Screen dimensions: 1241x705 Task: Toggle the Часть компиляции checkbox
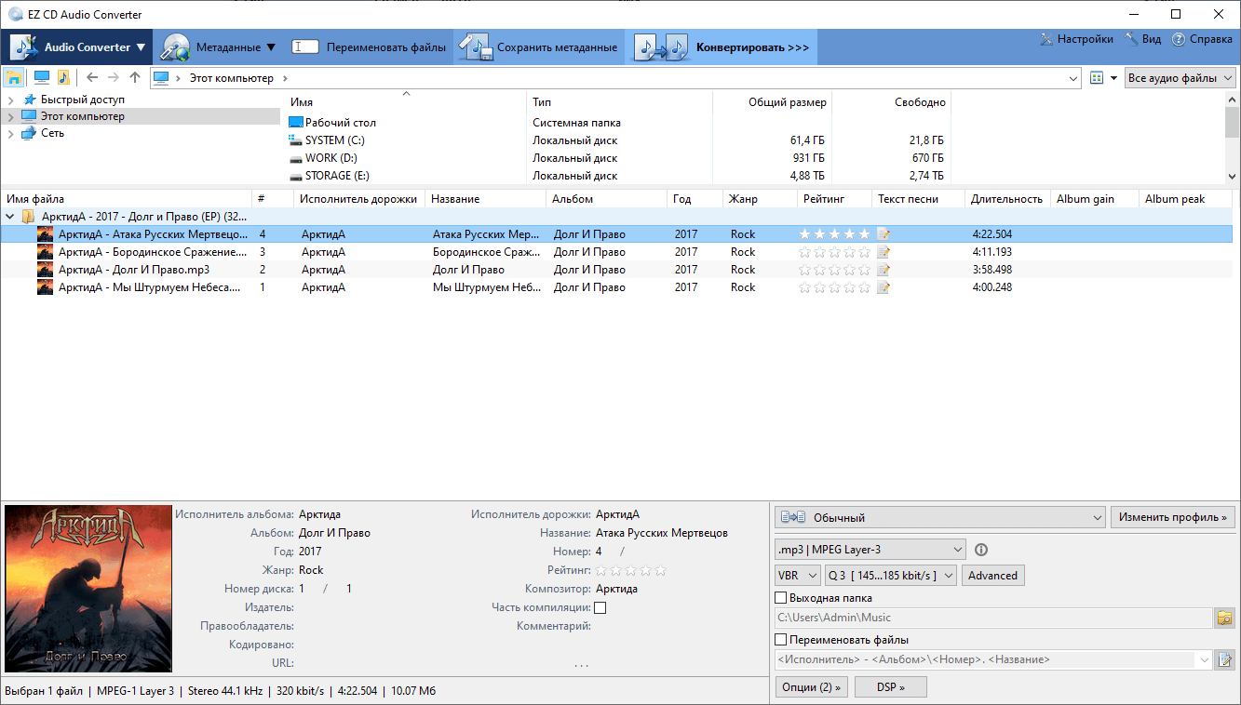tap(600, 606)
